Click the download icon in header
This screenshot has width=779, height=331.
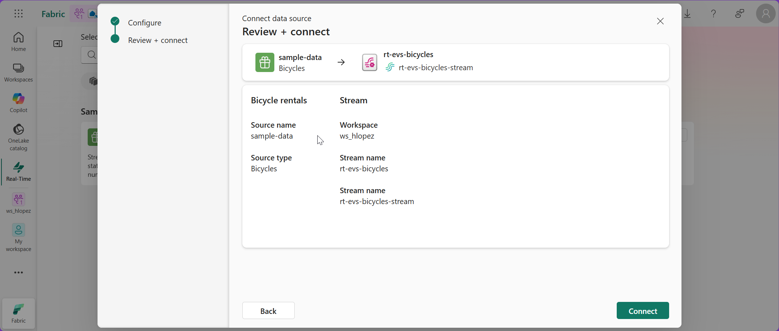(x=688, y=14)
